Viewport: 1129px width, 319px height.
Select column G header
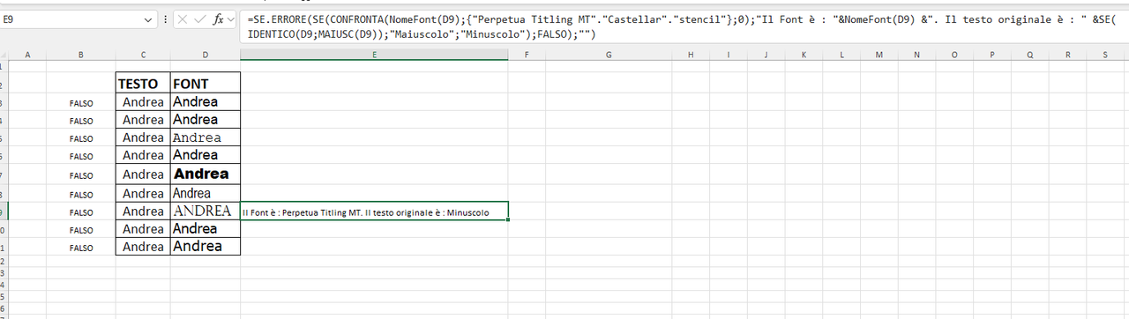(609, 55)
